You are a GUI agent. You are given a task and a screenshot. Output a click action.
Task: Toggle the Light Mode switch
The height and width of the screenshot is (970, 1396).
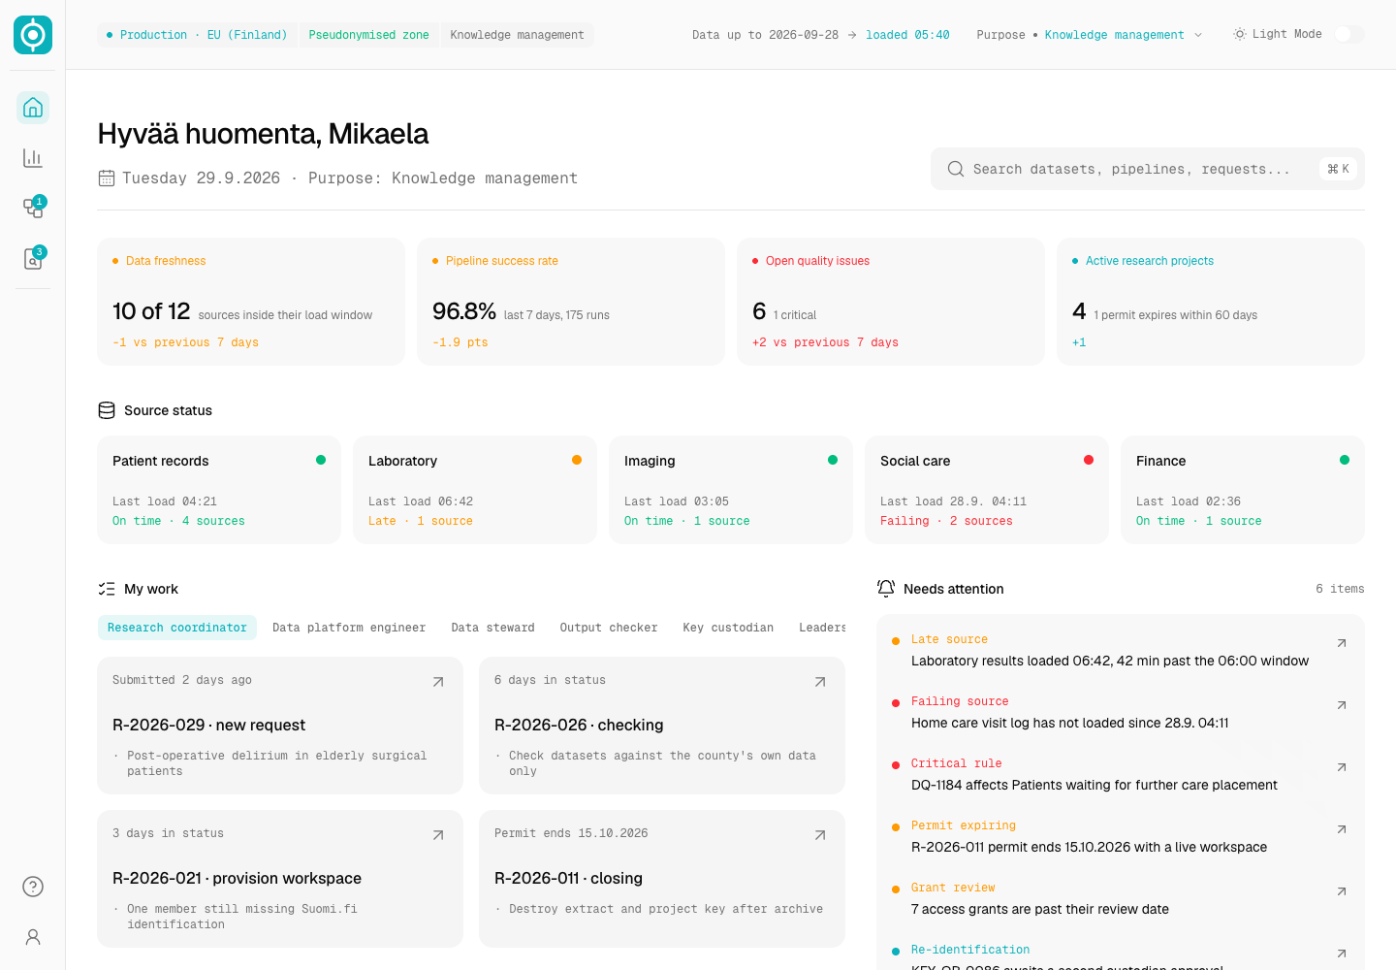1349,34
